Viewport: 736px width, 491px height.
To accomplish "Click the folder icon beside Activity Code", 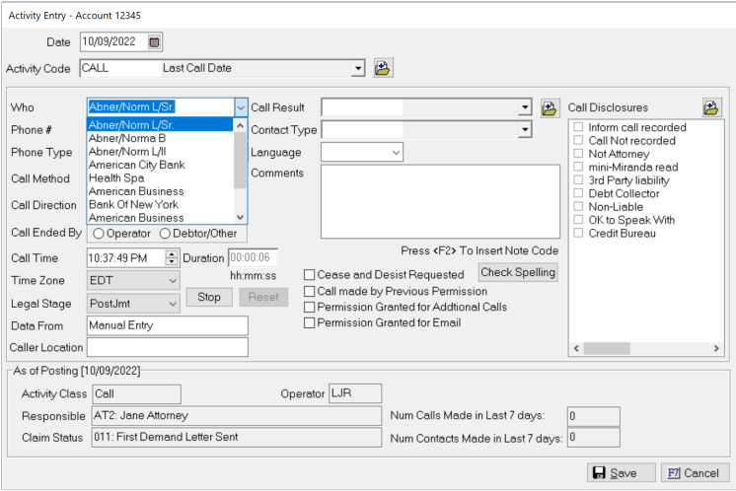I will coord(383,68).
